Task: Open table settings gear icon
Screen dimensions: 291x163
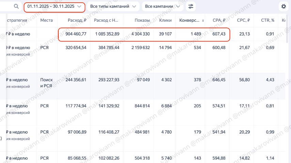Action: tap(284, 6)
